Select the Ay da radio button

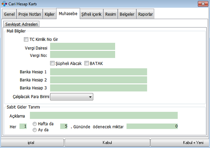point(34,130)
